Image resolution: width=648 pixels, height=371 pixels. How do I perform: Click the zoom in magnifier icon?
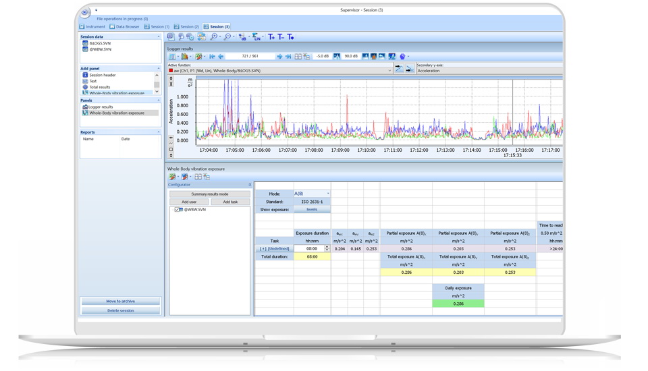[x=213, y=37]
